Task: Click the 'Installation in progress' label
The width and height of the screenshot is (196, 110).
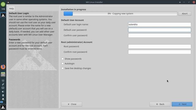Action: click(73, 9)
